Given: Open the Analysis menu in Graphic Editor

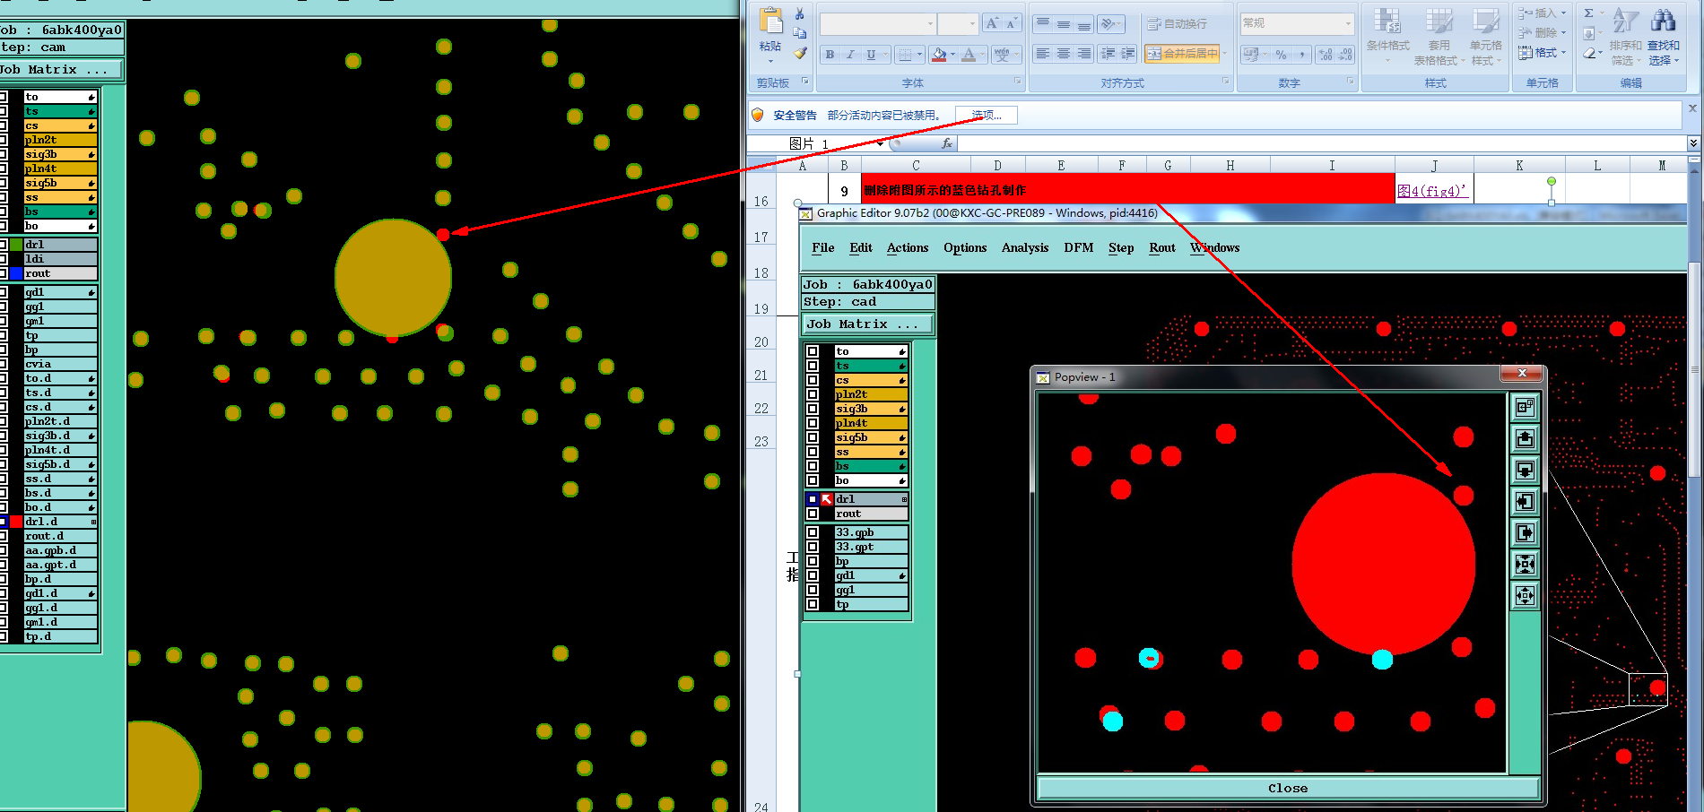Looking at the screenshot, I should pyautogui.click(x=1024, y=248).
